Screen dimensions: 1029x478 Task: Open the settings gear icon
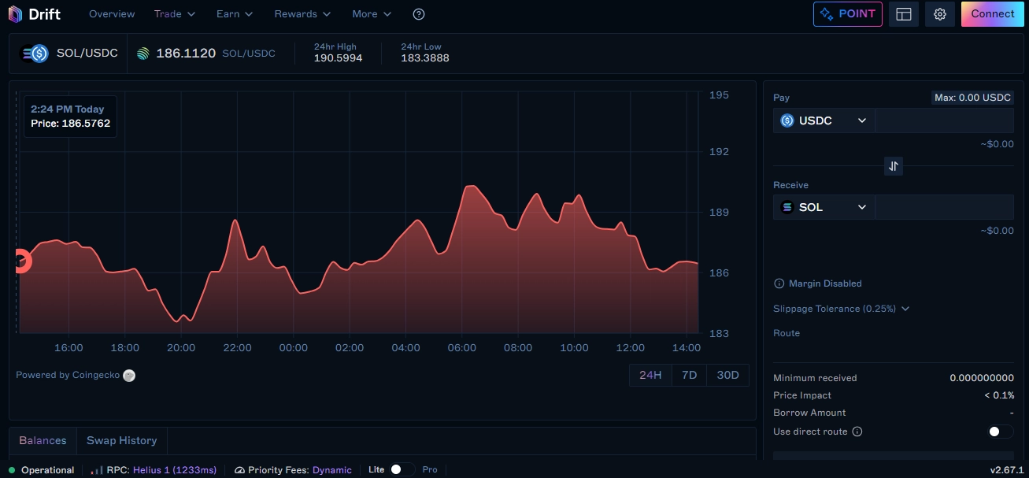click(940, 14)
